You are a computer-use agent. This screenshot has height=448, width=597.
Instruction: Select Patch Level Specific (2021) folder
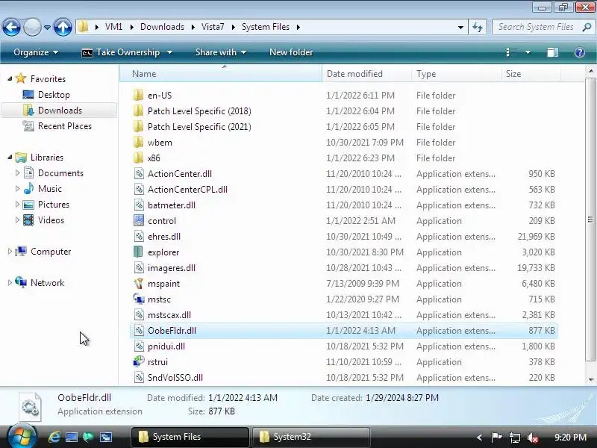click(x=199, y=126)
